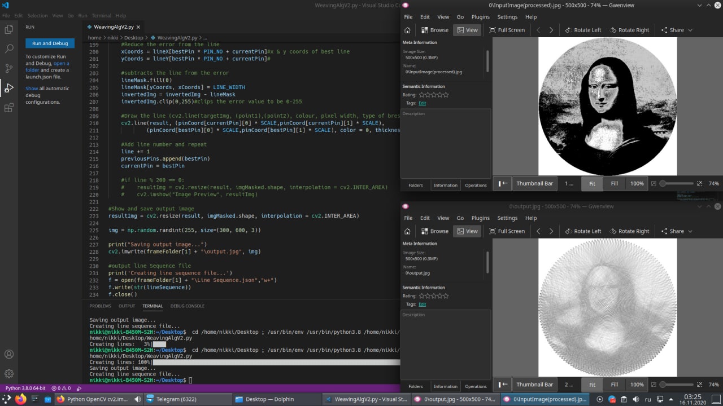Toggle Thumbnail Bar in output.jpg window

(x=534, y=385)
